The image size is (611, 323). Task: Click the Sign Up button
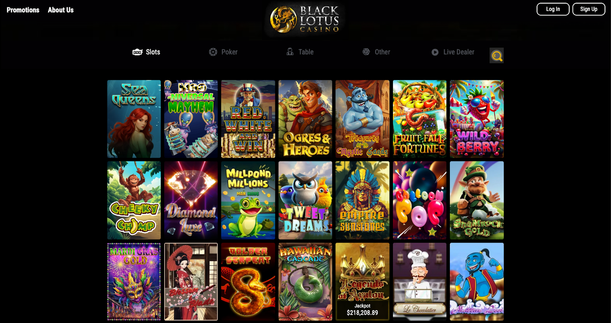(x=588, y=9)
